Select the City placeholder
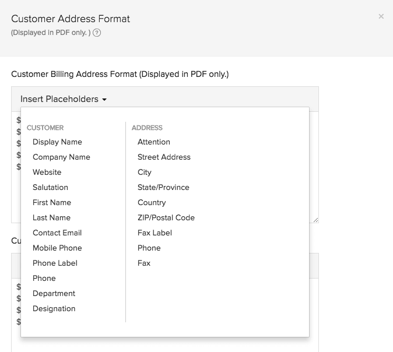This screenshot has width=393, height=352. (145, 172)
